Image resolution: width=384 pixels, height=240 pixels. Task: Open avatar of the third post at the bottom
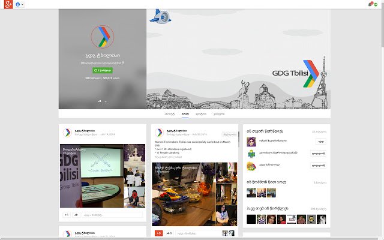point(67,234)
